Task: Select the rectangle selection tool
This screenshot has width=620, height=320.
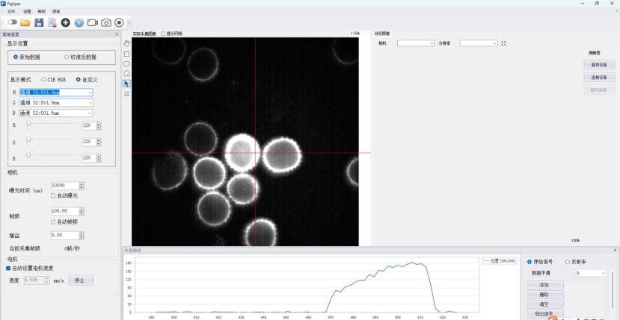Action: 126,54
